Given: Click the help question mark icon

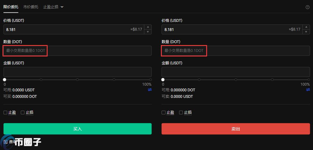Looking at the screenshot, I should coord(307,7).
